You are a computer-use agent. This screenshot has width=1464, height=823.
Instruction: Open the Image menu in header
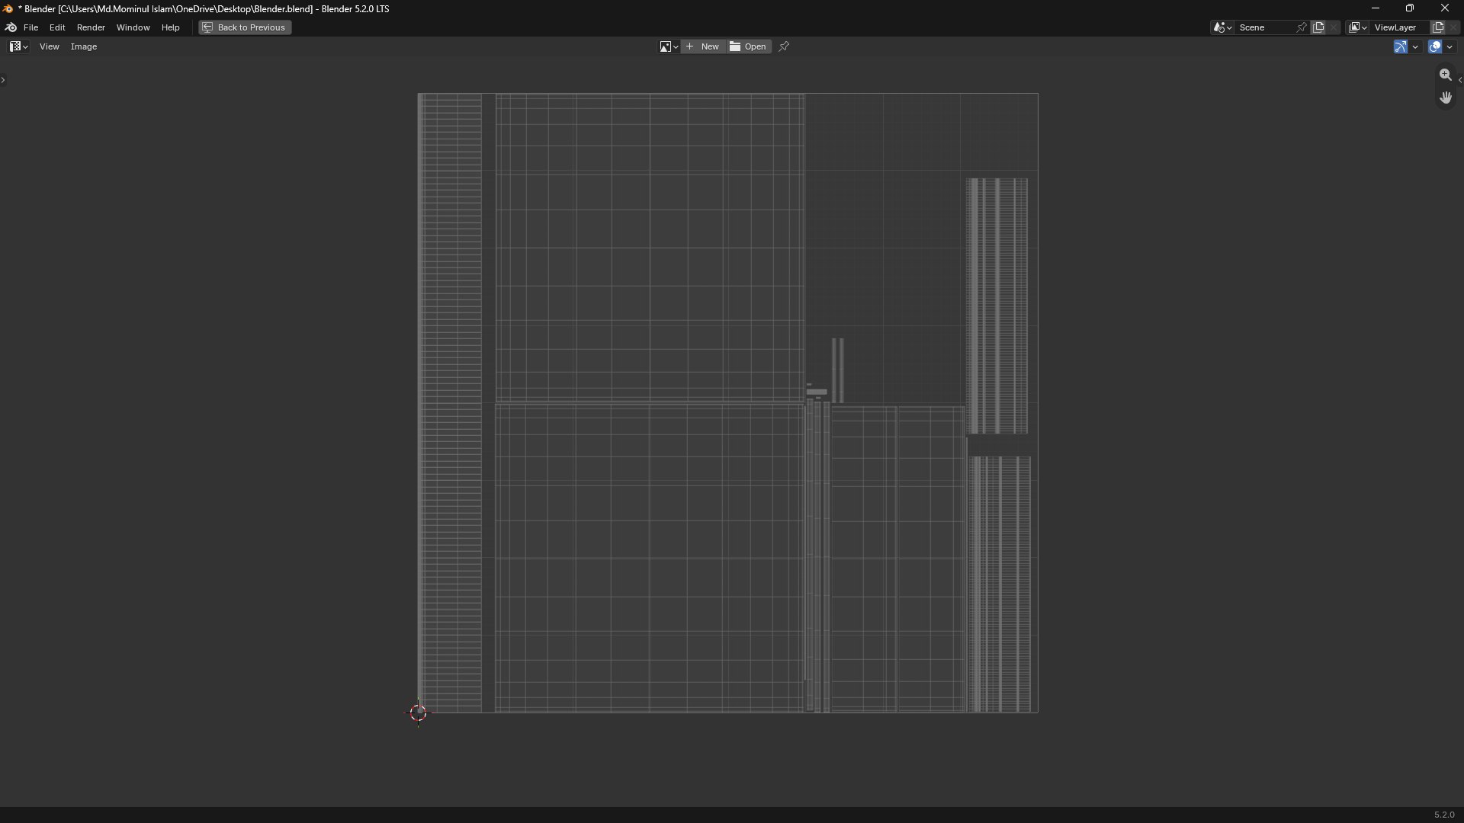point(84,46)
